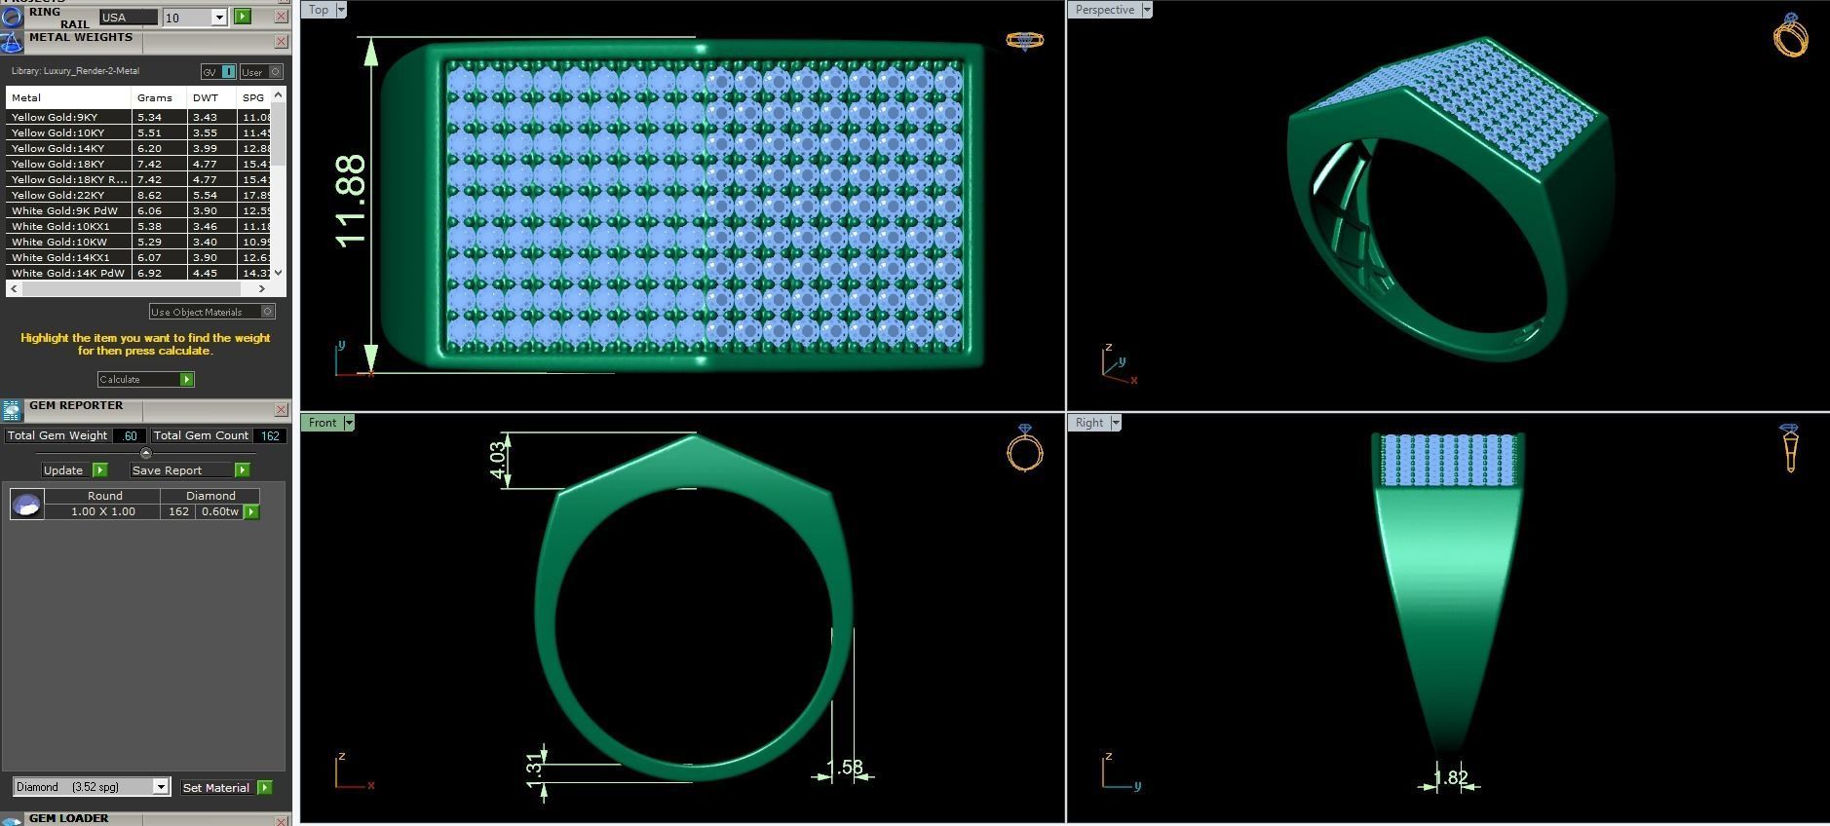Open the Top viewport menu arrow
The width and height of the screenshot is (1830, 826).
pyautogui.click(x=341, y=10)
